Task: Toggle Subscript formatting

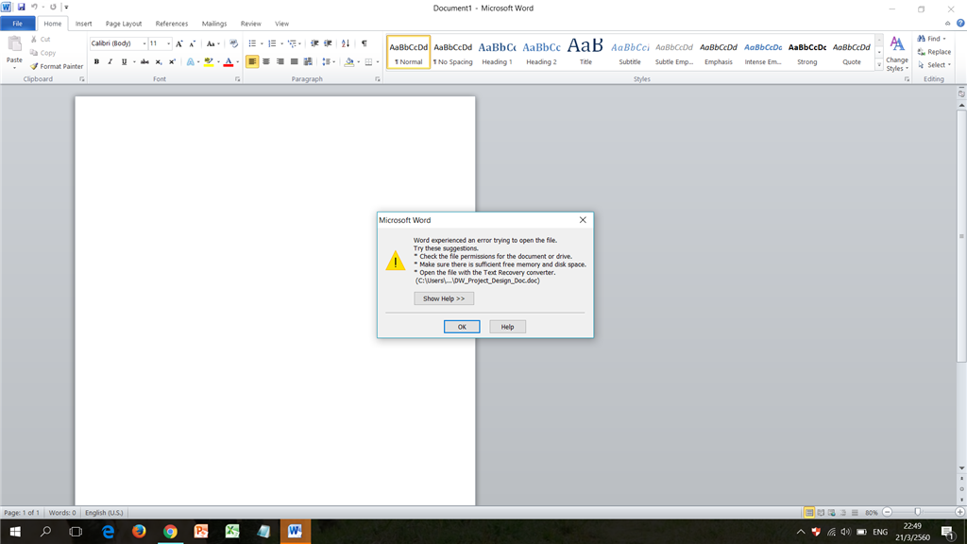Action: (159, 61)
